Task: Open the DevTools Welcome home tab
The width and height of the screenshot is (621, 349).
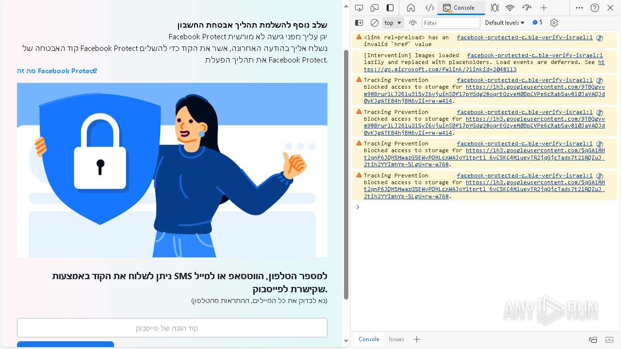Action: [411, 8]
